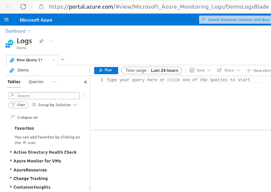This screenshot has height=192, width=271.
Task: Click the magnifier icon in tables Search
Action: click(12, 95)
